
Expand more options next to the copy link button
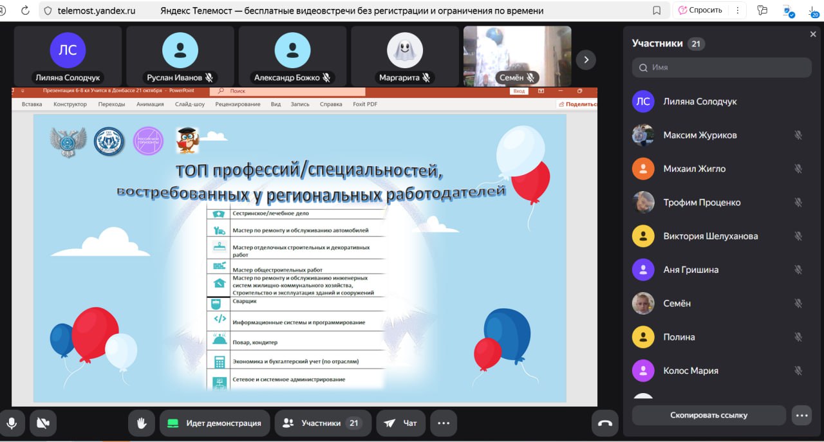point(801,415)
